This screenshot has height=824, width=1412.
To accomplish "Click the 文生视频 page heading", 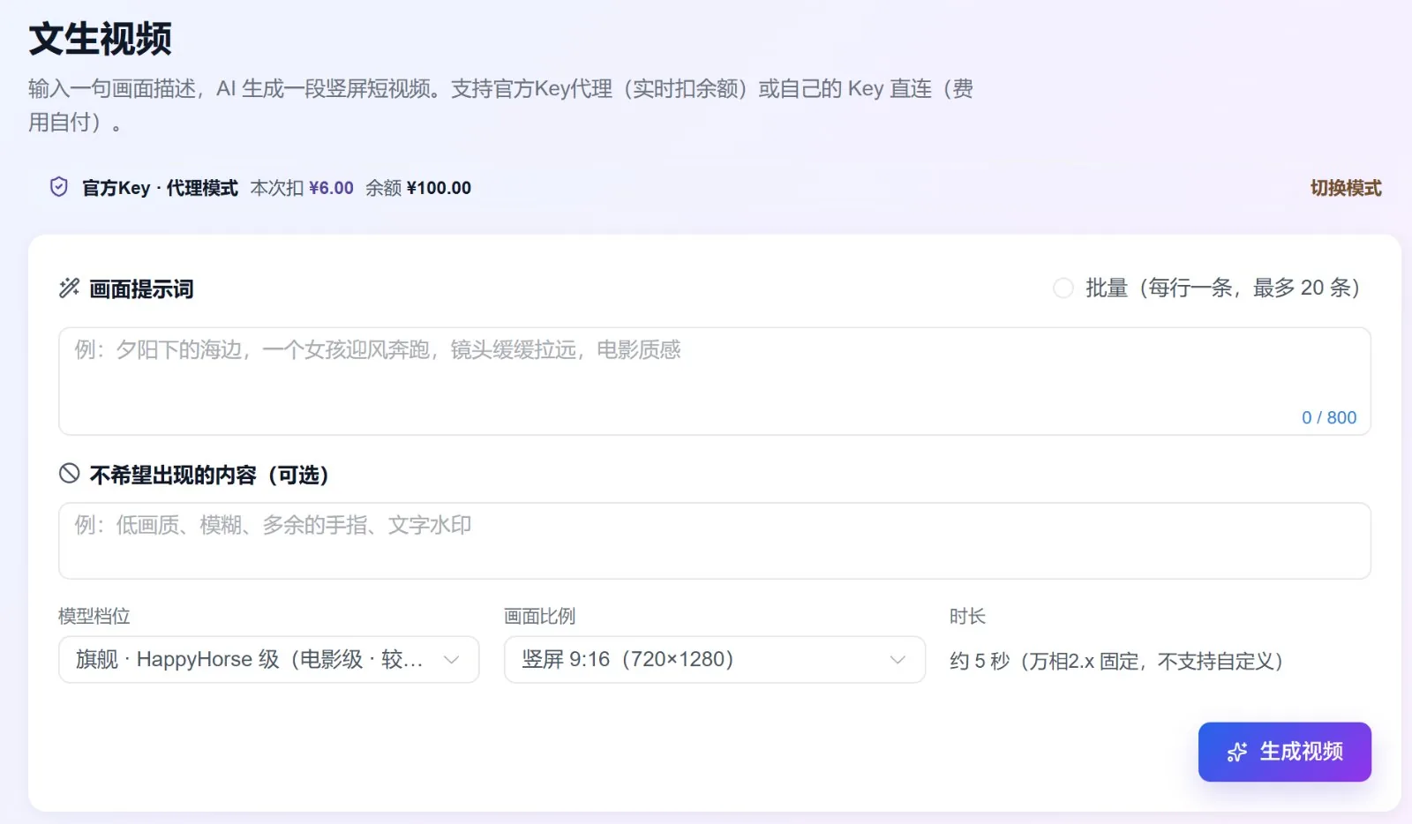I will 101,39.
